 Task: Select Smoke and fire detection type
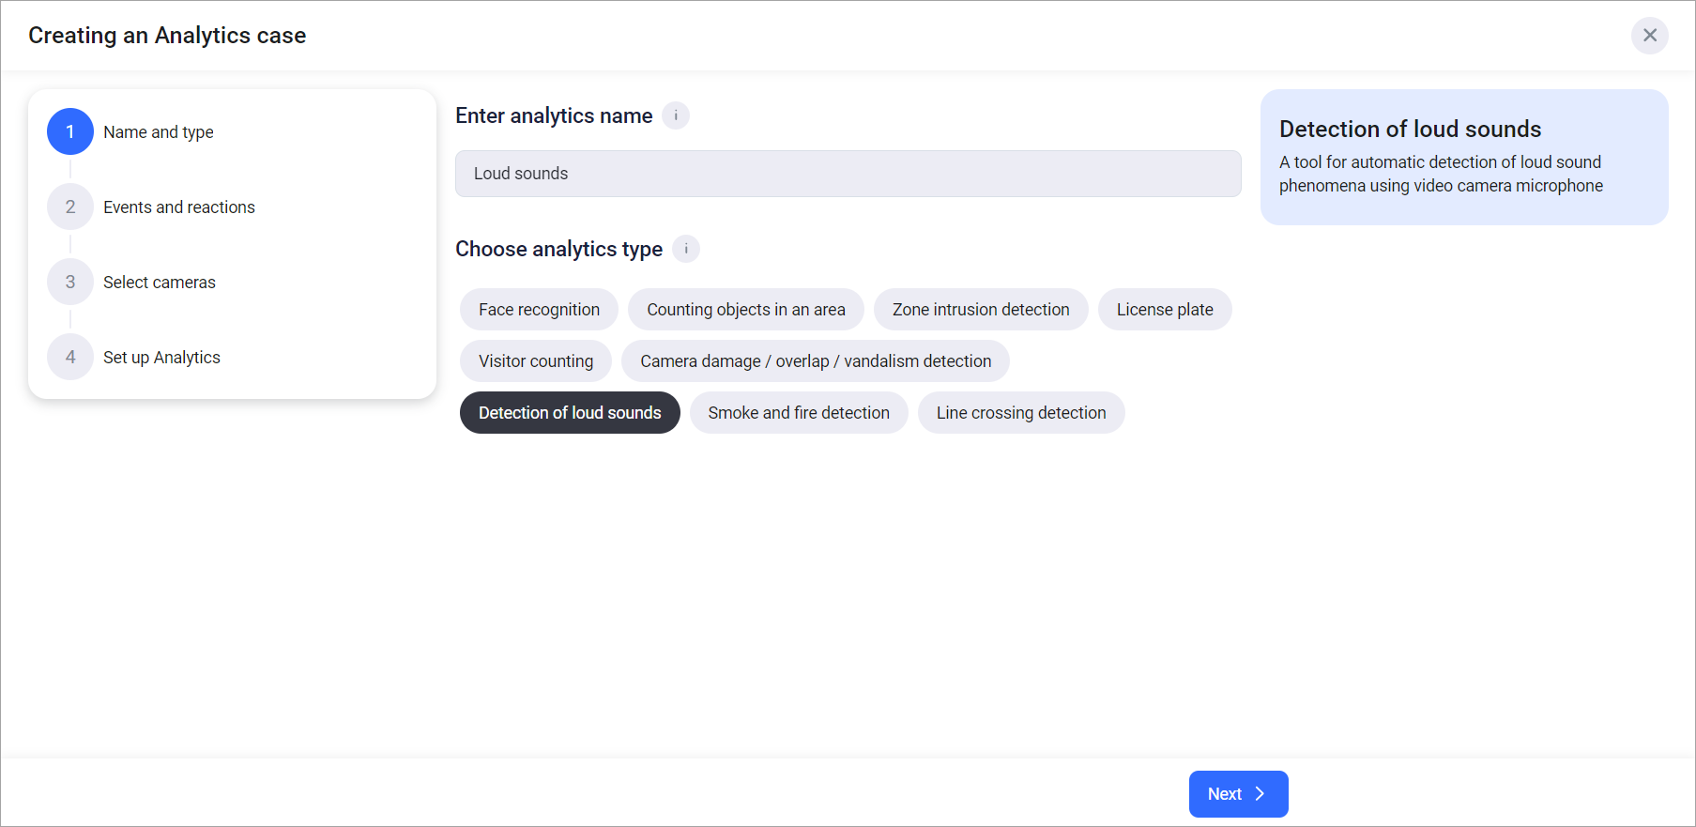[x=798, y=413]
